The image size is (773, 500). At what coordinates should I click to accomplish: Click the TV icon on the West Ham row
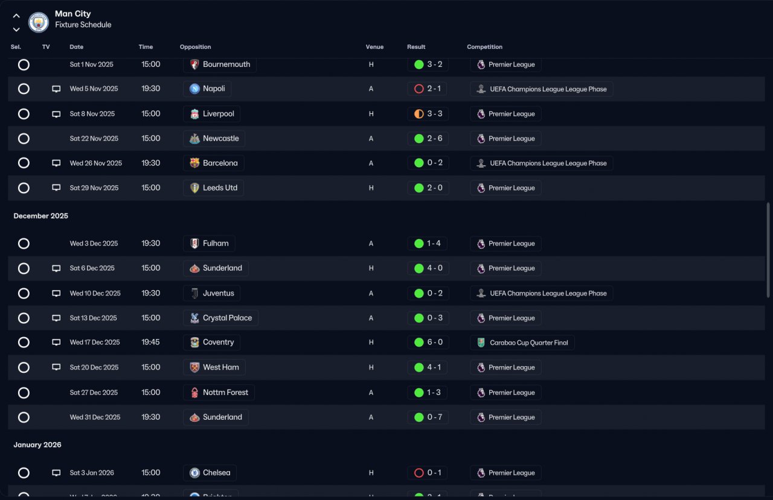[56, 367]
